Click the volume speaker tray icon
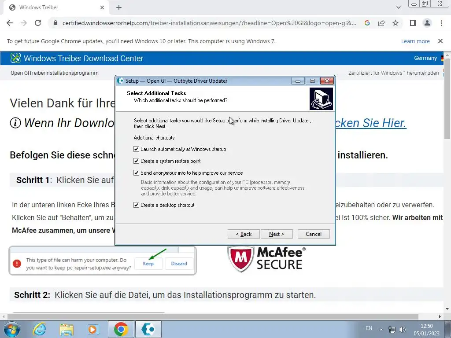 point(403,330)
